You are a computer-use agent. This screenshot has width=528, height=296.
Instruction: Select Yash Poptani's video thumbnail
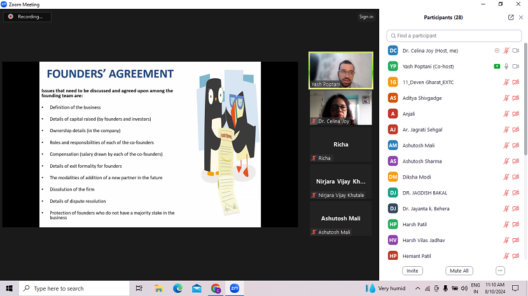click(341, 71)
